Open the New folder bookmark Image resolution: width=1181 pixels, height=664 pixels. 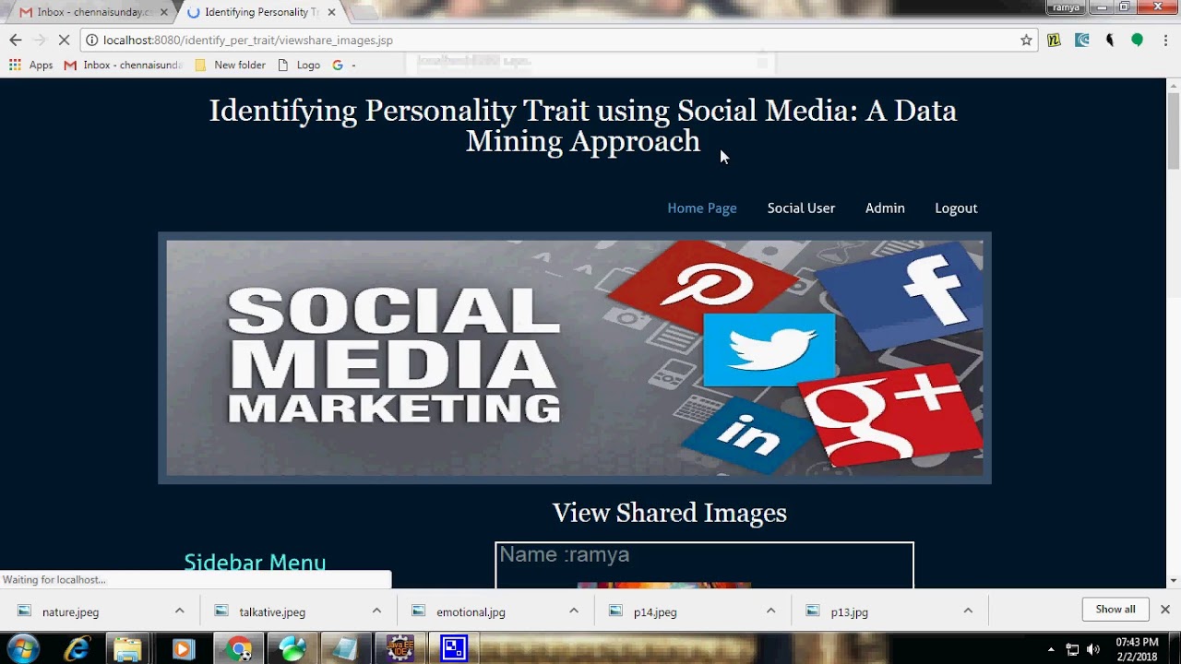[x=230, y=65]
